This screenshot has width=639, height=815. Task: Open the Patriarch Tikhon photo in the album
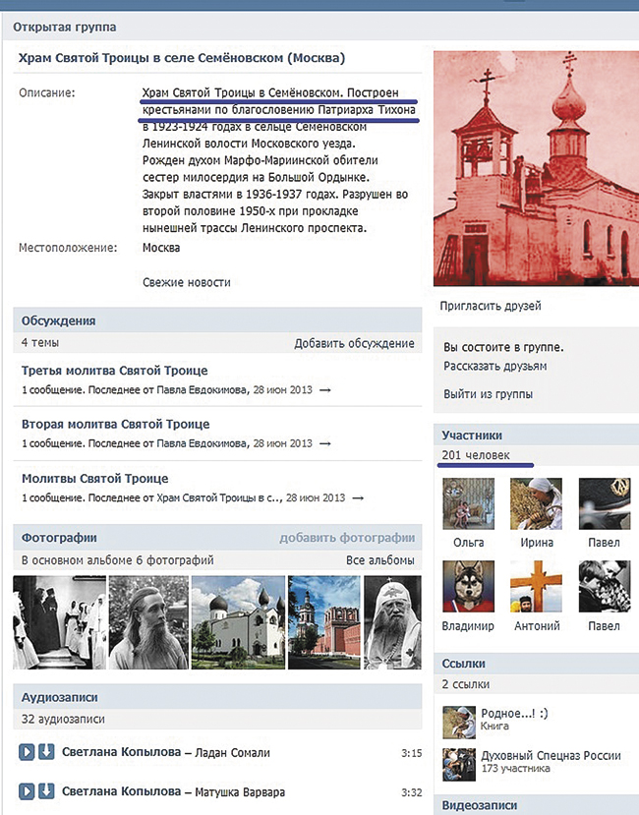click(x=392, y=622)
